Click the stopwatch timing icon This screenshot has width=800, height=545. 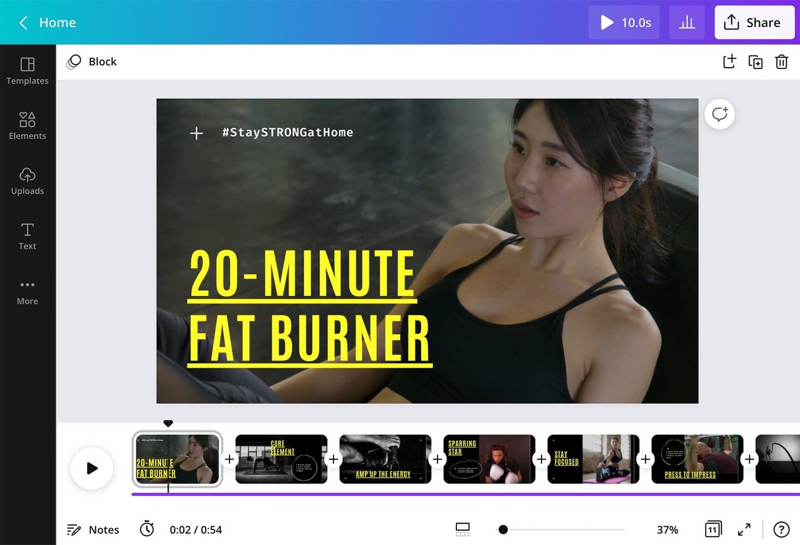[147, 529]
